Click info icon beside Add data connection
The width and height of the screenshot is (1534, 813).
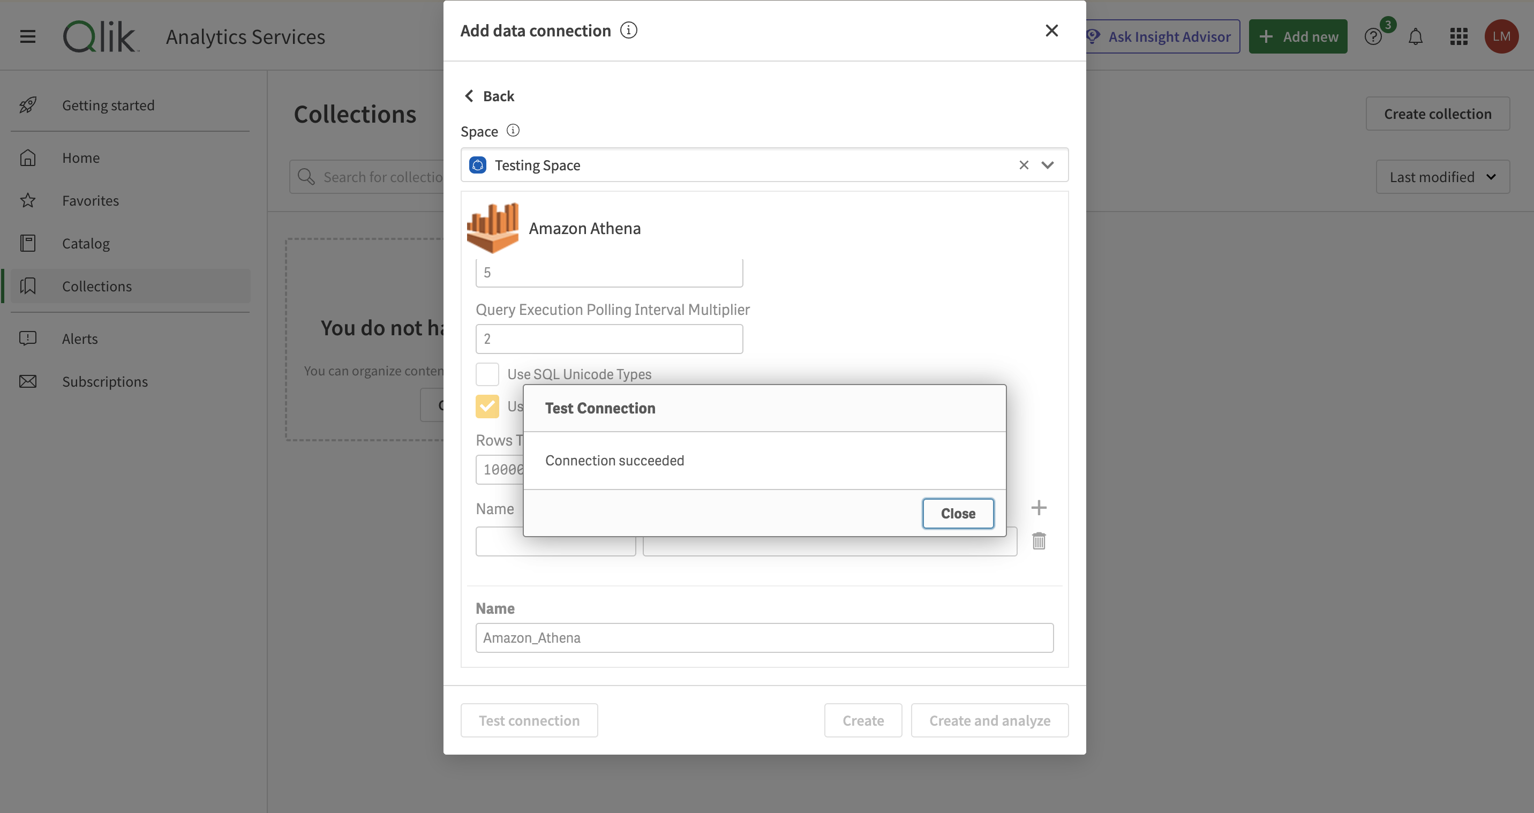coord(628,31)
